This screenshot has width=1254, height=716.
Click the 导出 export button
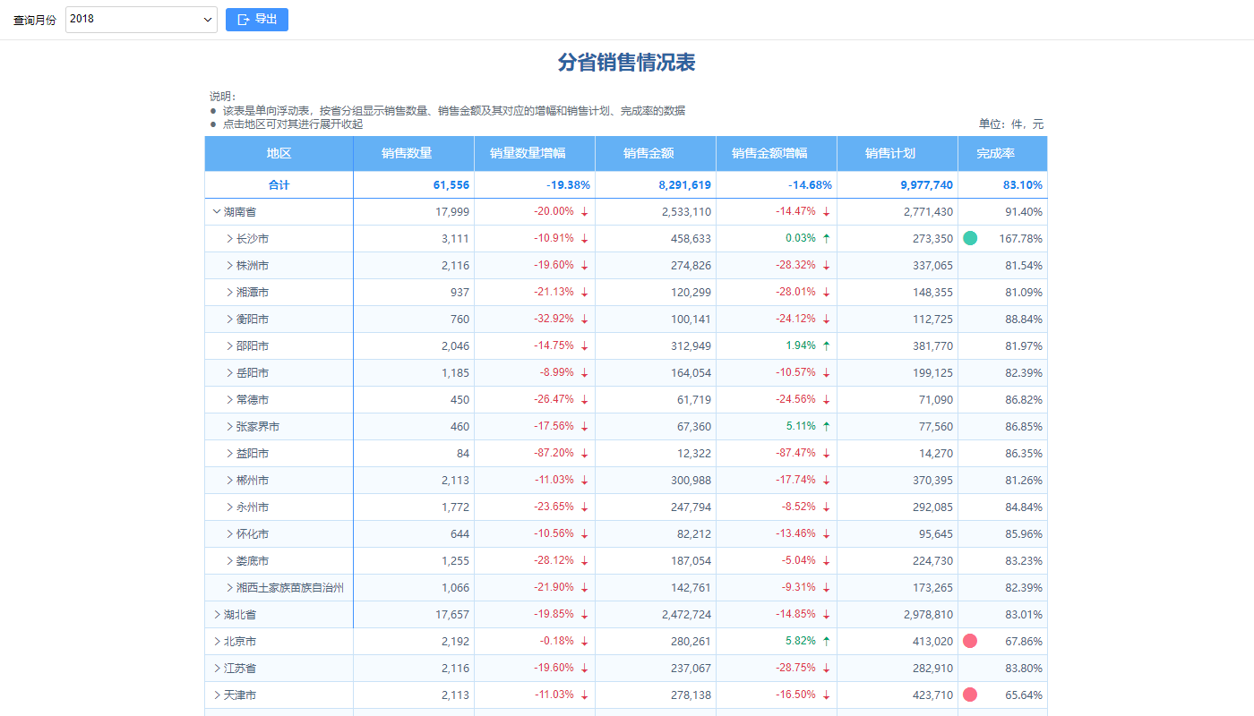pyautogui.click(x=257, y=20)
